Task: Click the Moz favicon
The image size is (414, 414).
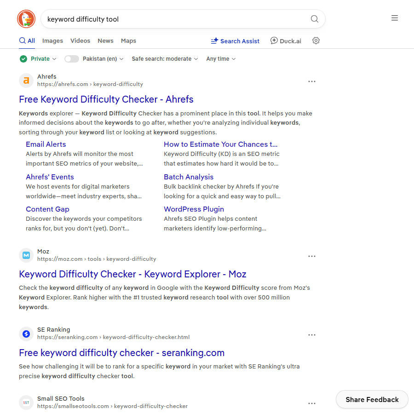Action: tap(26, 255)
